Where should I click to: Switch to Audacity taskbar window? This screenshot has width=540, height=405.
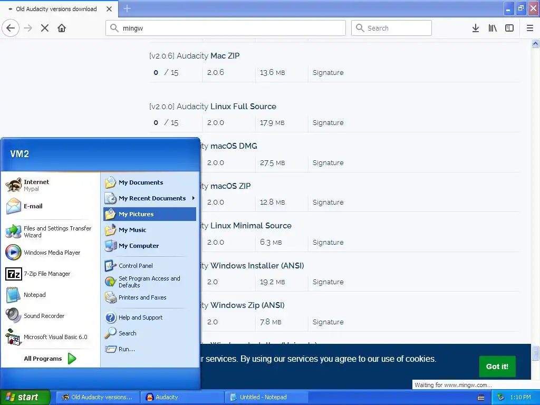(182, 397)
